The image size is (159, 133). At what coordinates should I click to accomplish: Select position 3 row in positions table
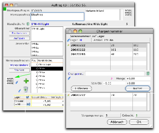tap(47, 72)
